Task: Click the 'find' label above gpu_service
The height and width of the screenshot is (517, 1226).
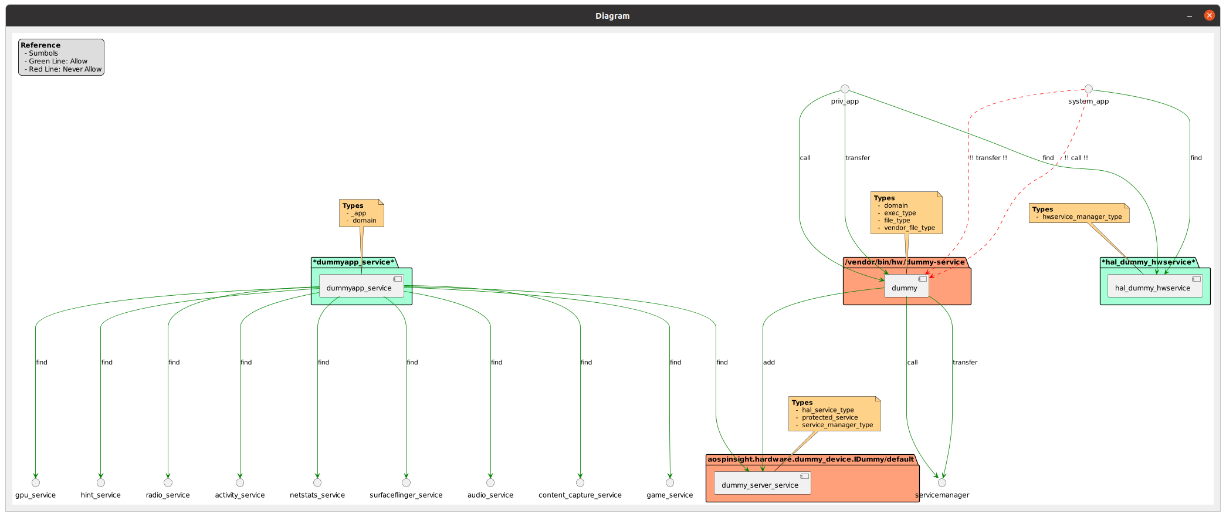Action: coord(42,363)
